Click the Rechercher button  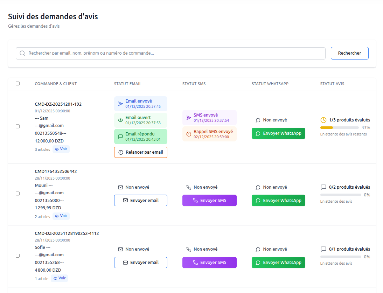(x=349, y=53)
